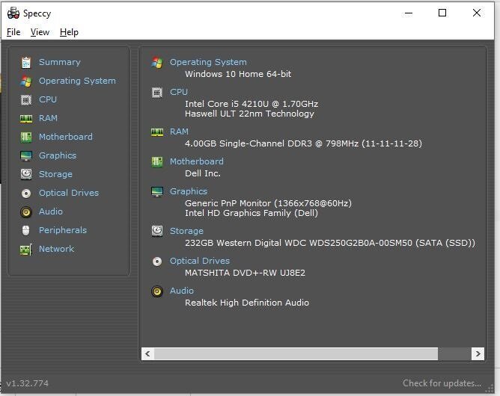Click the CPU chip icon in sidebar
500x396 pixels.
click(x=26, y=100)
